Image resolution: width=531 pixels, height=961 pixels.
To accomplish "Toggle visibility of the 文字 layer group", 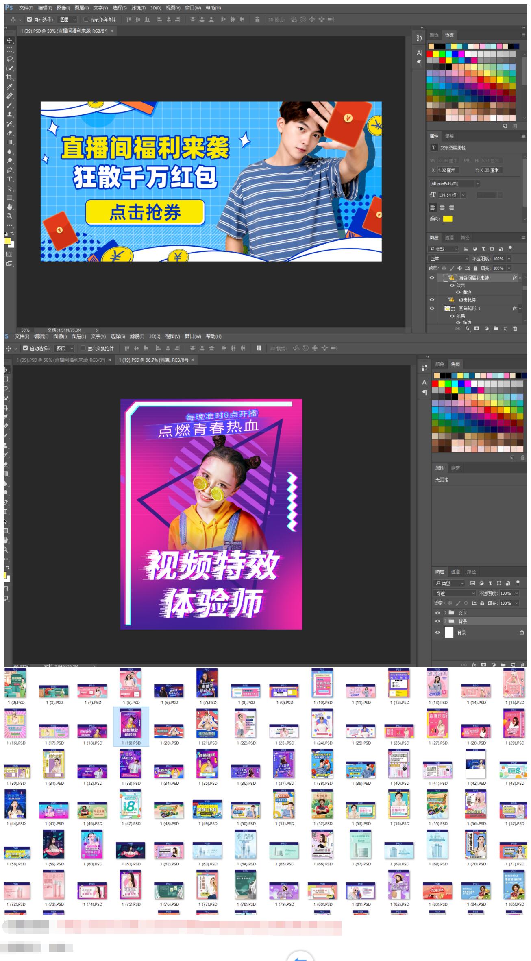I will pyautogui.click(x=437, y=613).
